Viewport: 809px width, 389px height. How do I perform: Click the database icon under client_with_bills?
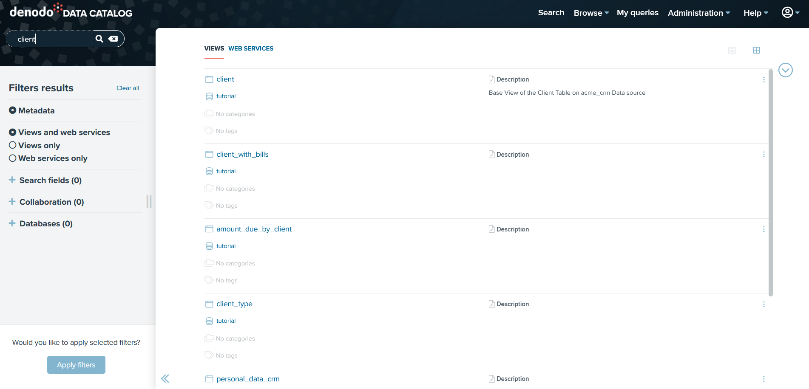pyautogui.click(x=209, y=171)
